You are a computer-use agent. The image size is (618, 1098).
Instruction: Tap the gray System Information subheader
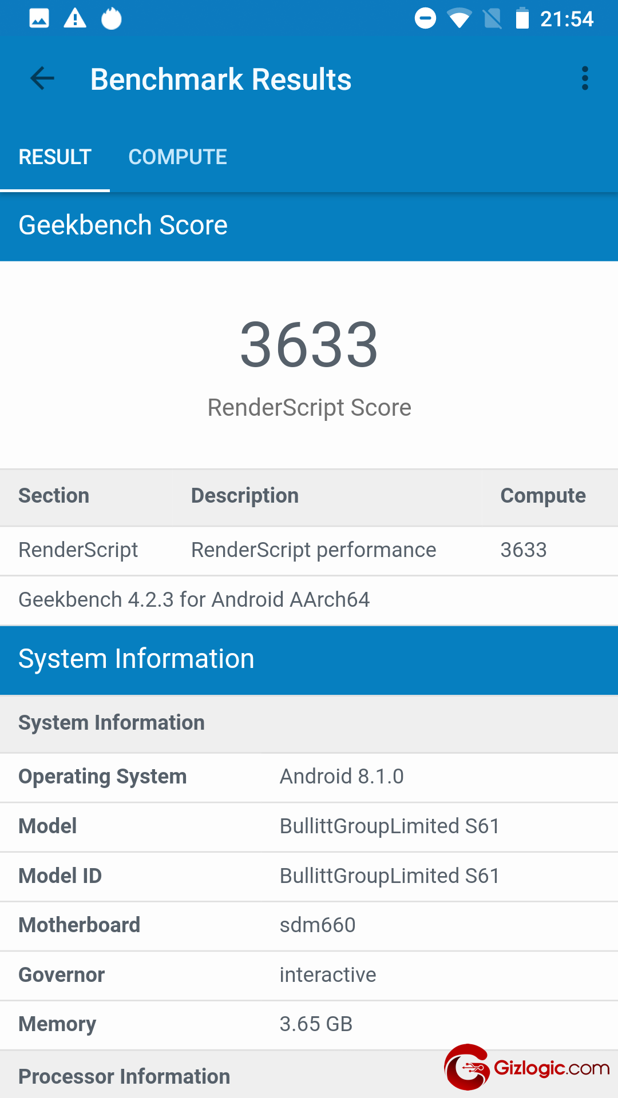click(309, 723)
